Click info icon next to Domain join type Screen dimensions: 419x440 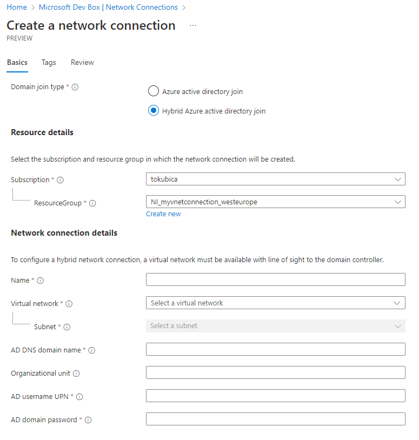[x=75, y=87]
